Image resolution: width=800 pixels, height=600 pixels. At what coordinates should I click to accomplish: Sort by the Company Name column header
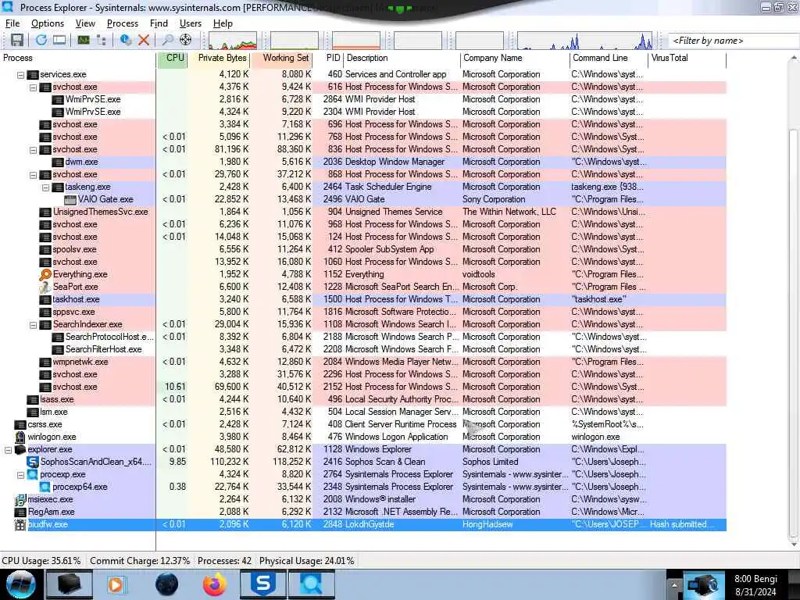coord(516,58)
